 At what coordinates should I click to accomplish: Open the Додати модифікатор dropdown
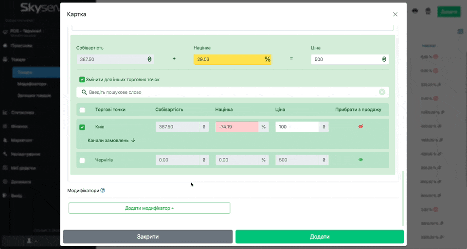point(149,208)
